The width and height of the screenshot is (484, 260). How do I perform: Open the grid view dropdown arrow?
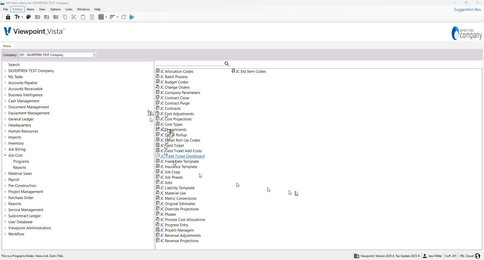pyautogui.click(x=106, y=17)
